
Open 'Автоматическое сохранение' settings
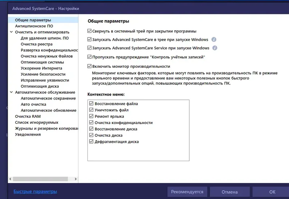48,98
